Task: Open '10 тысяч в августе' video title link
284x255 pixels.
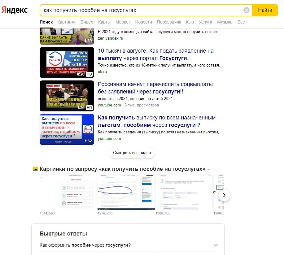Action: tap(156, 54)
